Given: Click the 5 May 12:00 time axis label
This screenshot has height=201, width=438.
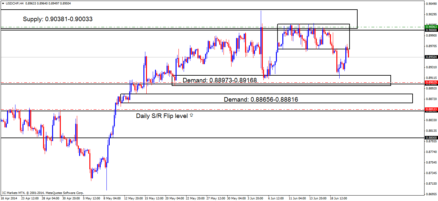Looking at the screenshot, I should pyautogui.click(x=91, y=198).
